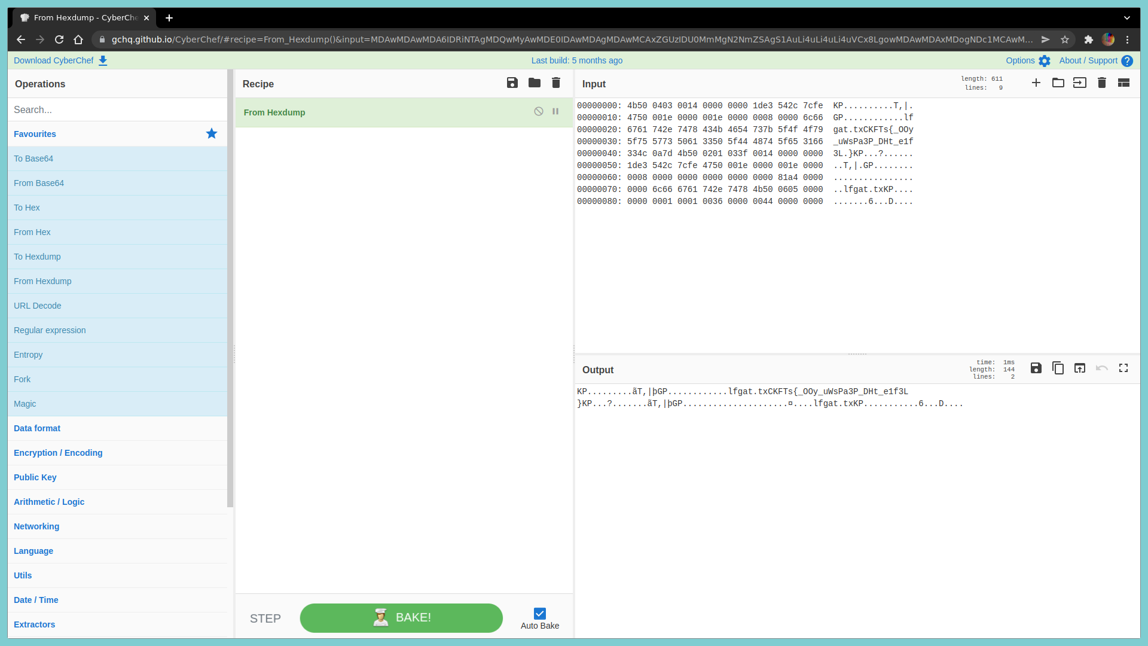Set breakpoint on From Hexdump operation
Viewport: 1148px width, 646px height.
point(555,112)
